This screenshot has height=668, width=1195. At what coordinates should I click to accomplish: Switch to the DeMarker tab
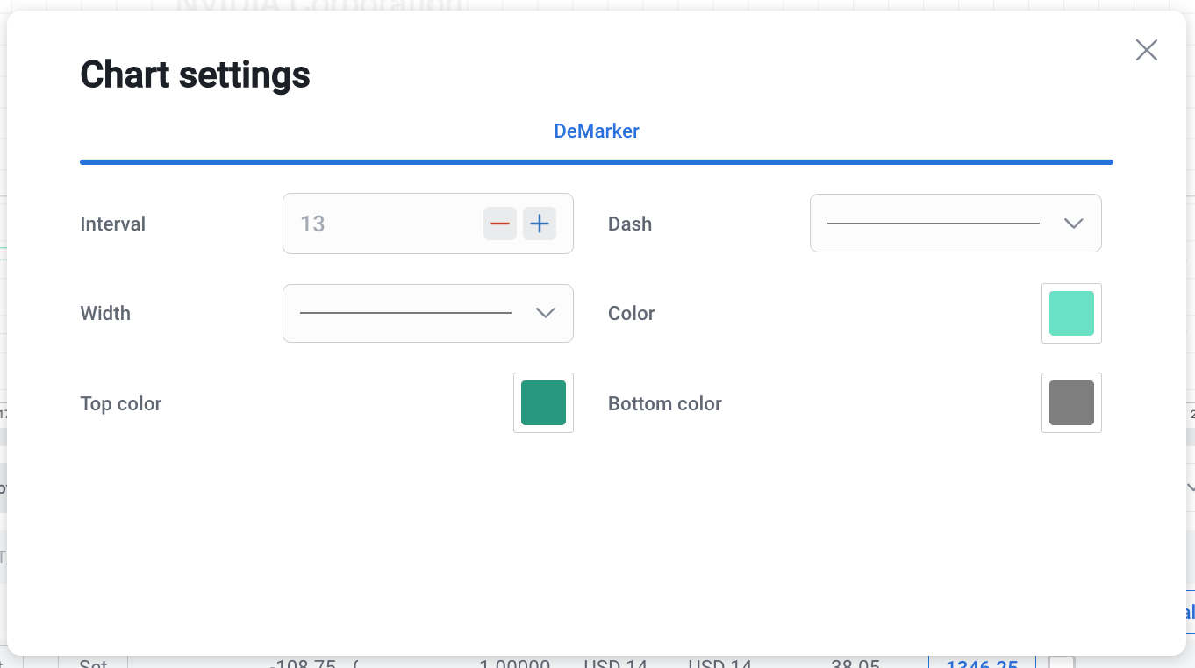596,131
